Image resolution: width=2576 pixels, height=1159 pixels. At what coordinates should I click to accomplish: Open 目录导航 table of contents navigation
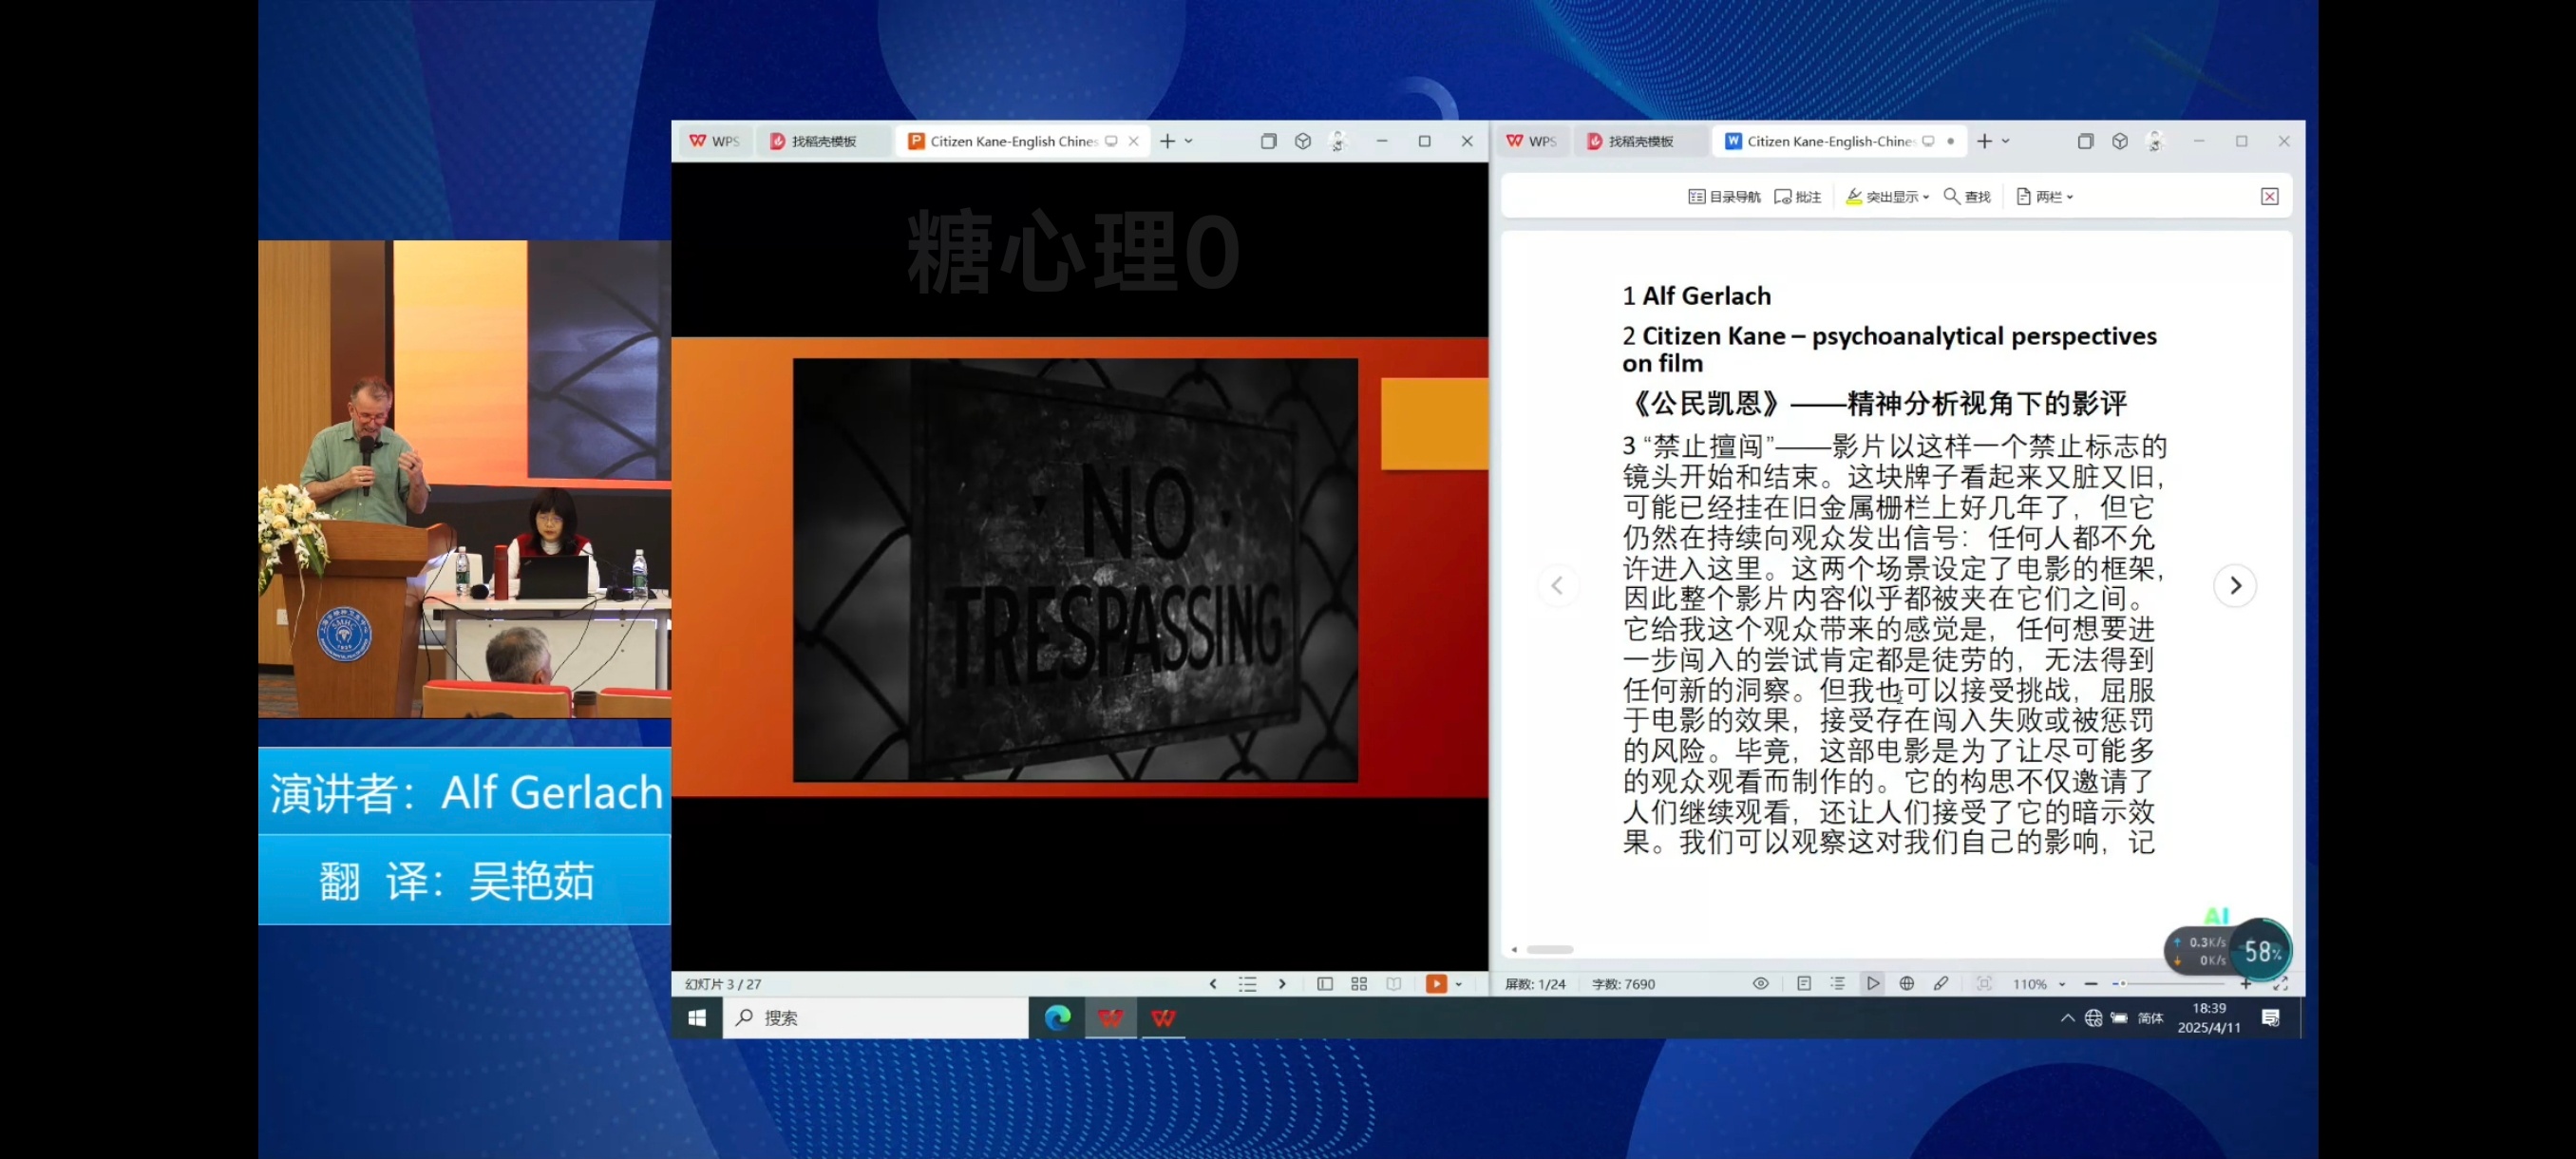[x=1724, y=197]
